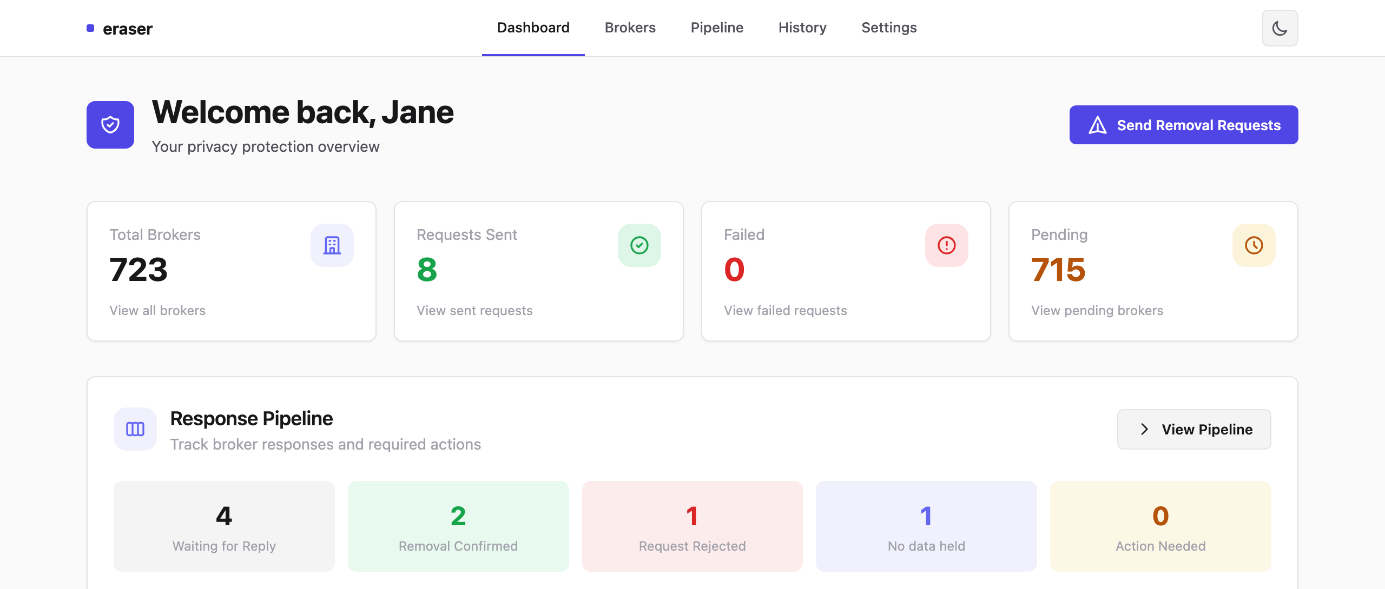This screenshot has width=1385, height=589.
Task: Click the paper-plane icon in Send Removal Requests
Action: click(x=1098, y=125)
